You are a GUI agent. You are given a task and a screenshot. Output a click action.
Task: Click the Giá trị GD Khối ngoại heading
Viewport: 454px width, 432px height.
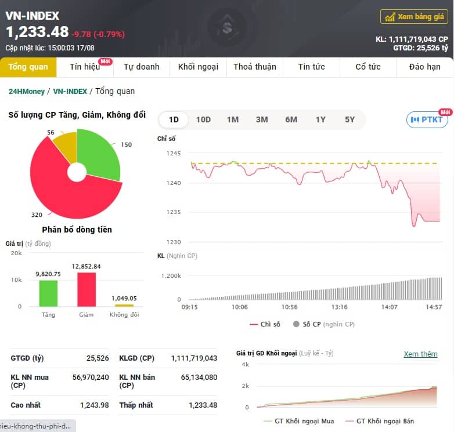[x=266, y=353]
